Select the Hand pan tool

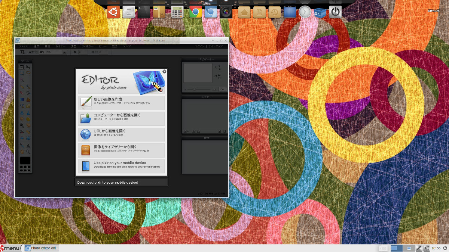pyautogui.click(x=22, y=151)
